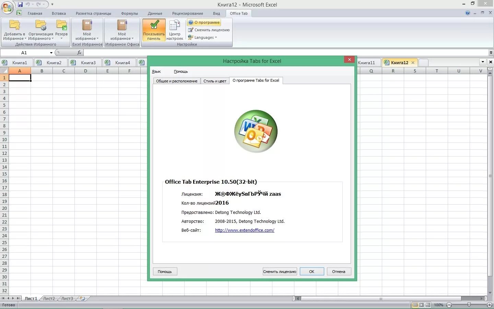Click the Undo arrow in Quick Access
This screenshot has width=494, height=309.
[x=28, y=4]
